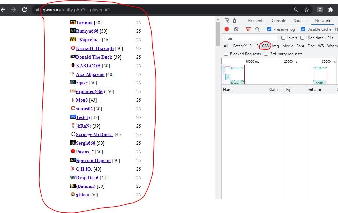Switch to the Console tab
338x213 pixels.
(279, 21)
